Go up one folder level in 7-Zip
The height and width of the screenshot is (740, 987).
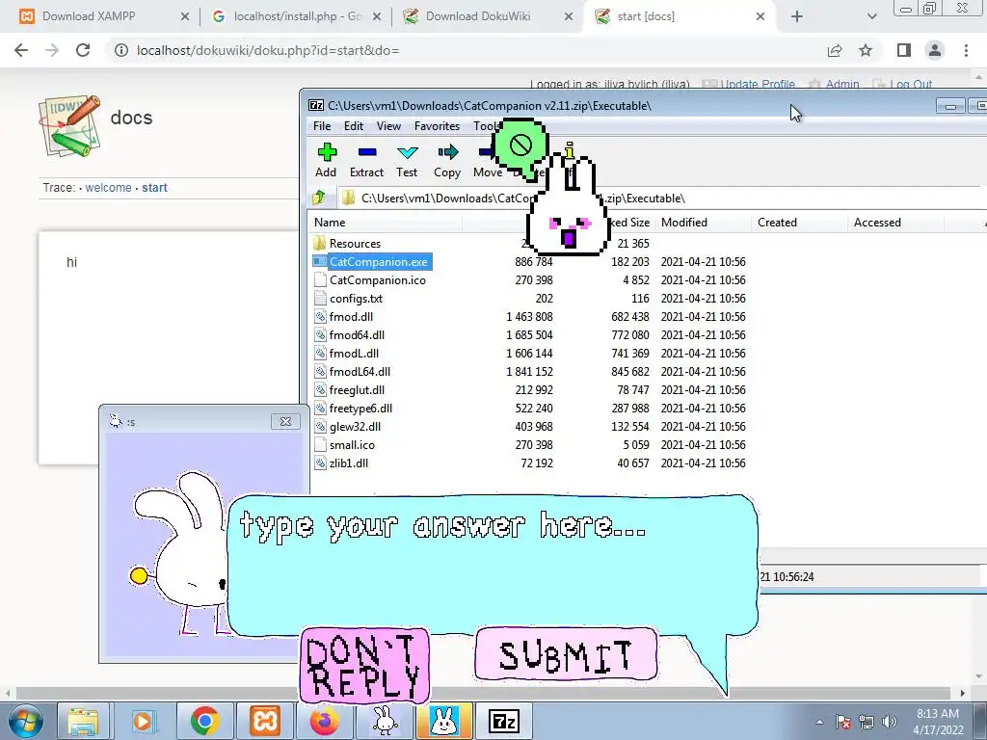319,198
